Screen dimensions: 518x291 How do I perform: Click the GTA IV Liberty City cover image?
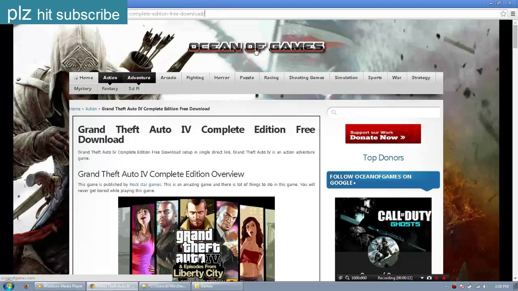(196, 238)
